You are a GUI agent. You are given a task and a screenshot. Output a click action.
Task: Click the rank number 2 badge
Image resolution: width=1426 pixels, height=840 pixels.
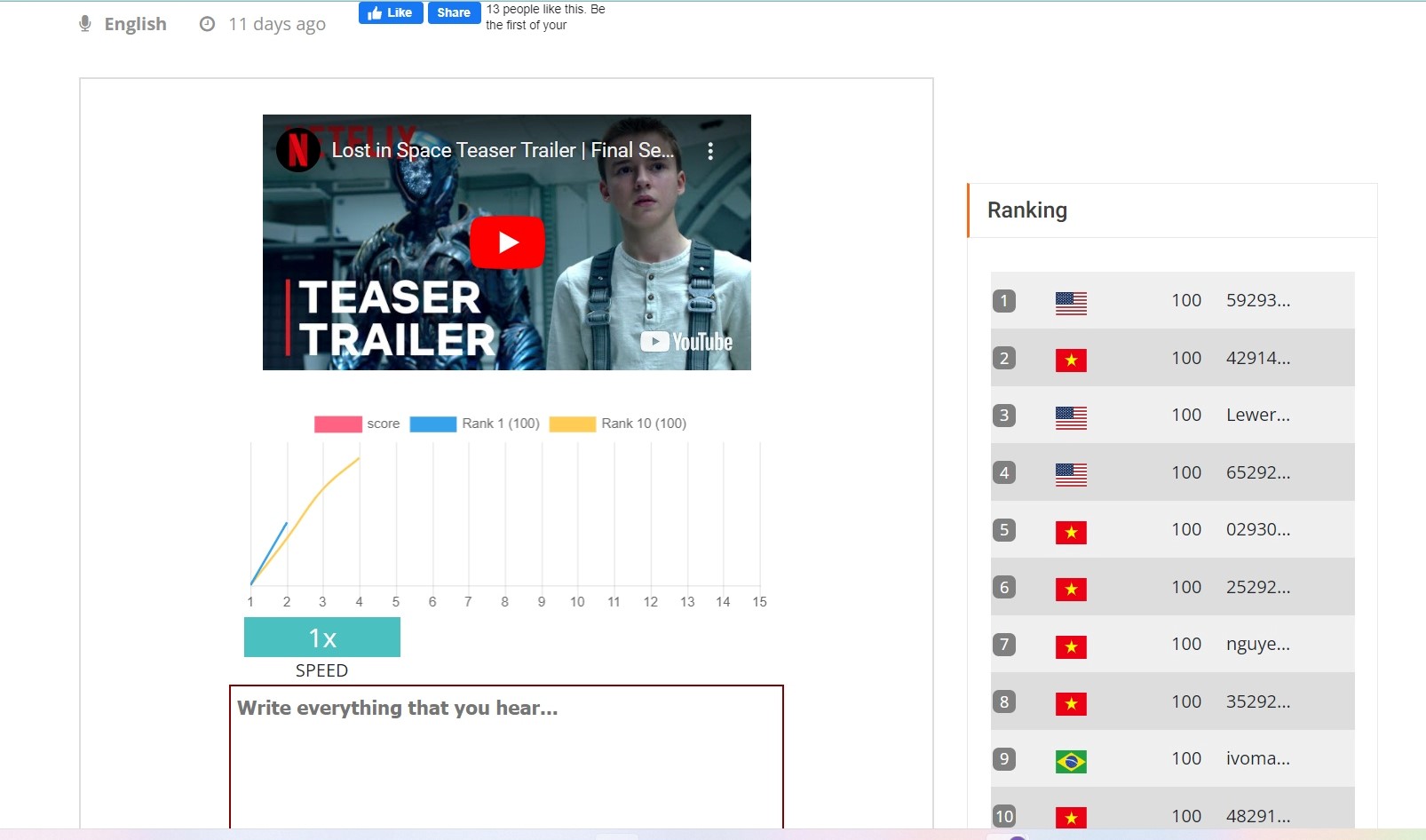(1004, 358)
